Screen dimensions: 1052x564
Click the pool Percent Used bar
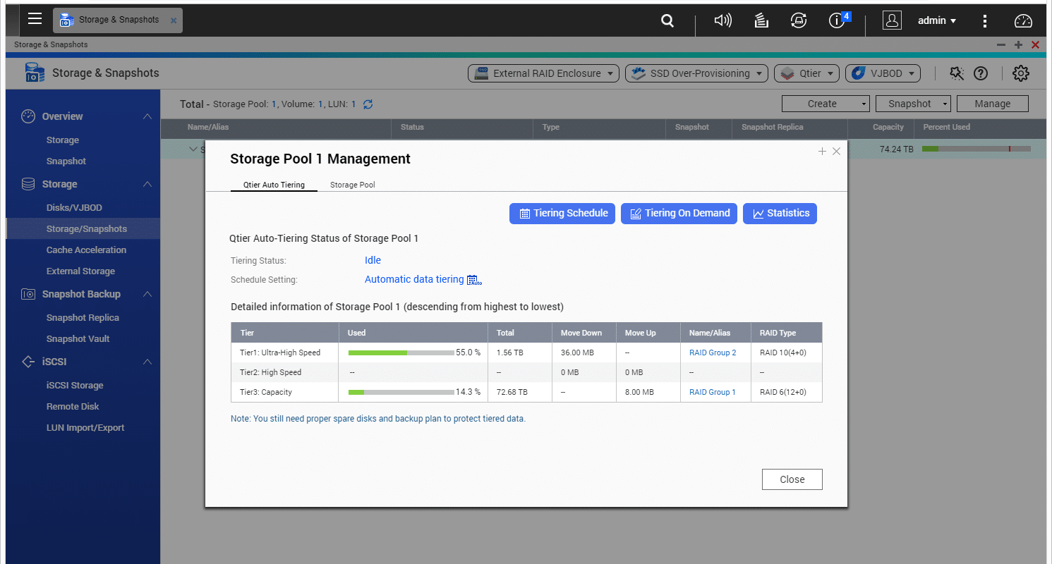click(x=977, y=149)
